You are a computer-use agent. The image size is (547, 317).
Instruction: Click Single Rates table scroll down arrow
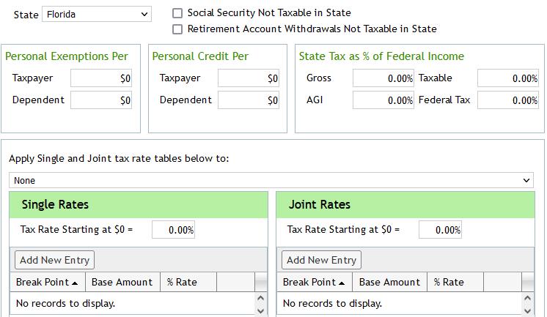(260, 310)
